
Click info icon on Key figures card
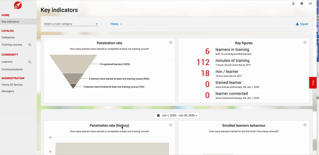click(x=305, y=42)
